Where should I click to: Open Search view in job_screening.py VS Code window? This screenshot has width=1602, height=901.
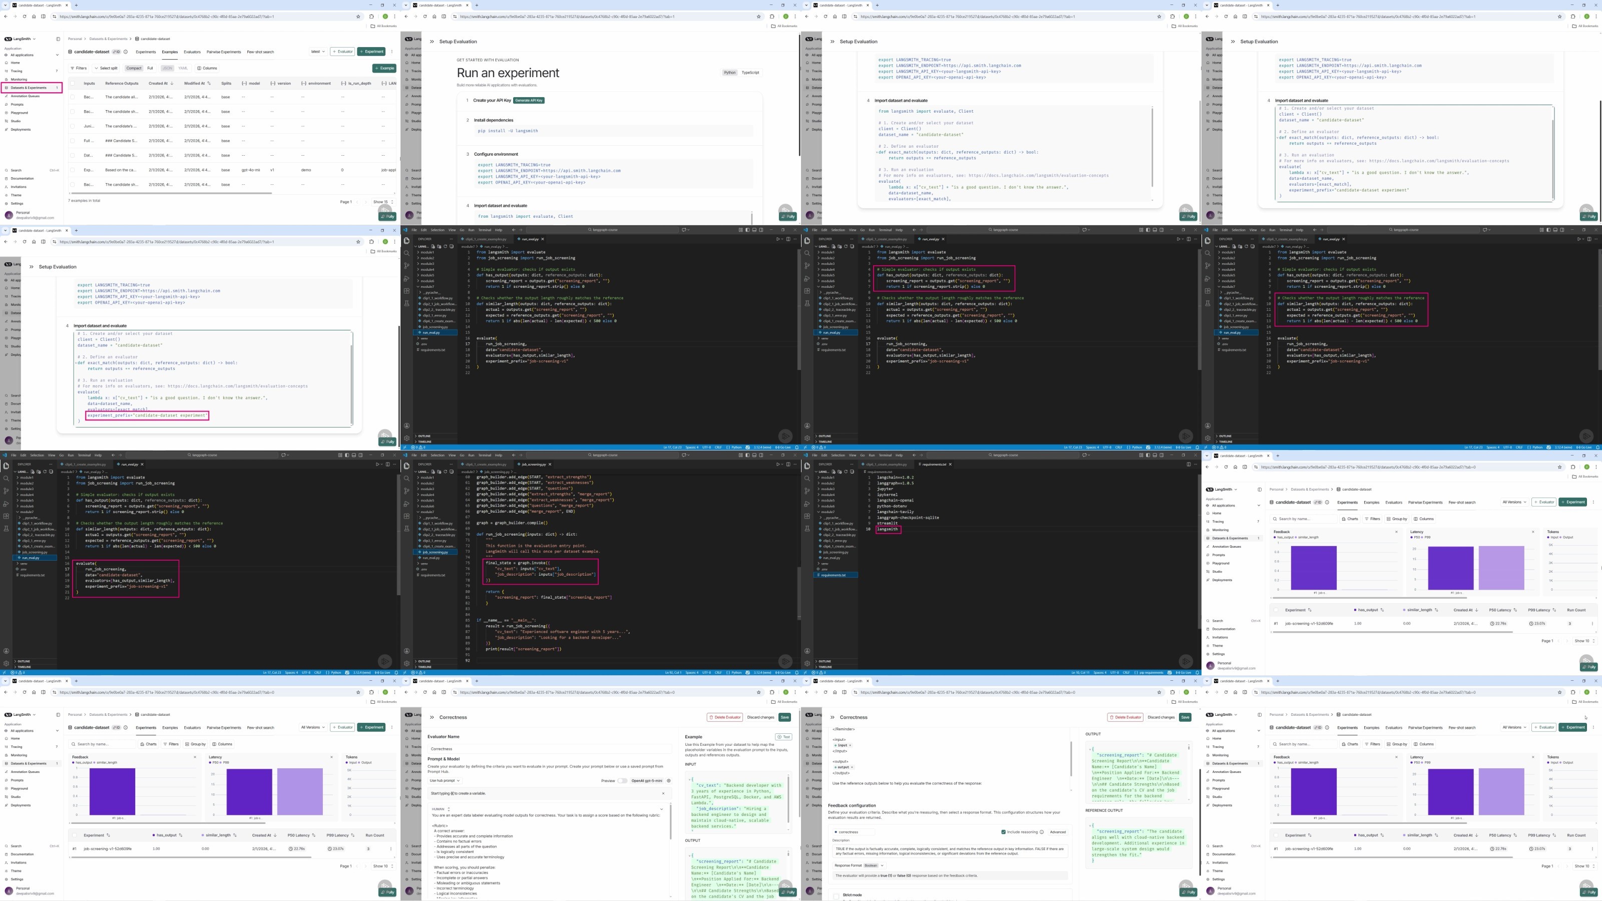[x=407, y=478]
